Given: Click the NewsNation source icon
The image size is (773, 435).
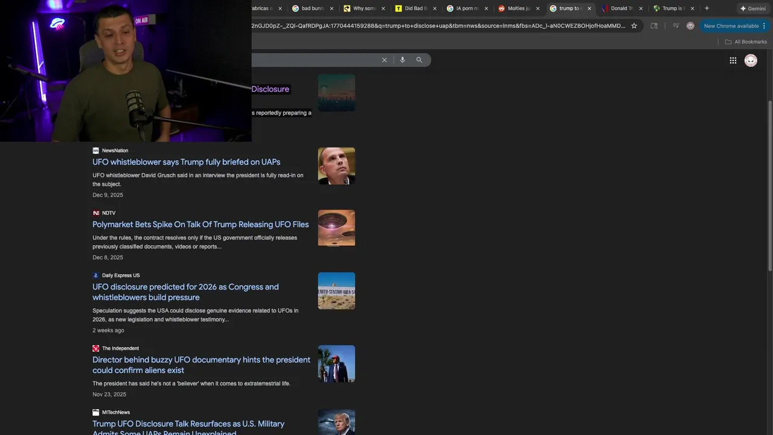Looking at the screenshot, I should 95,150.
